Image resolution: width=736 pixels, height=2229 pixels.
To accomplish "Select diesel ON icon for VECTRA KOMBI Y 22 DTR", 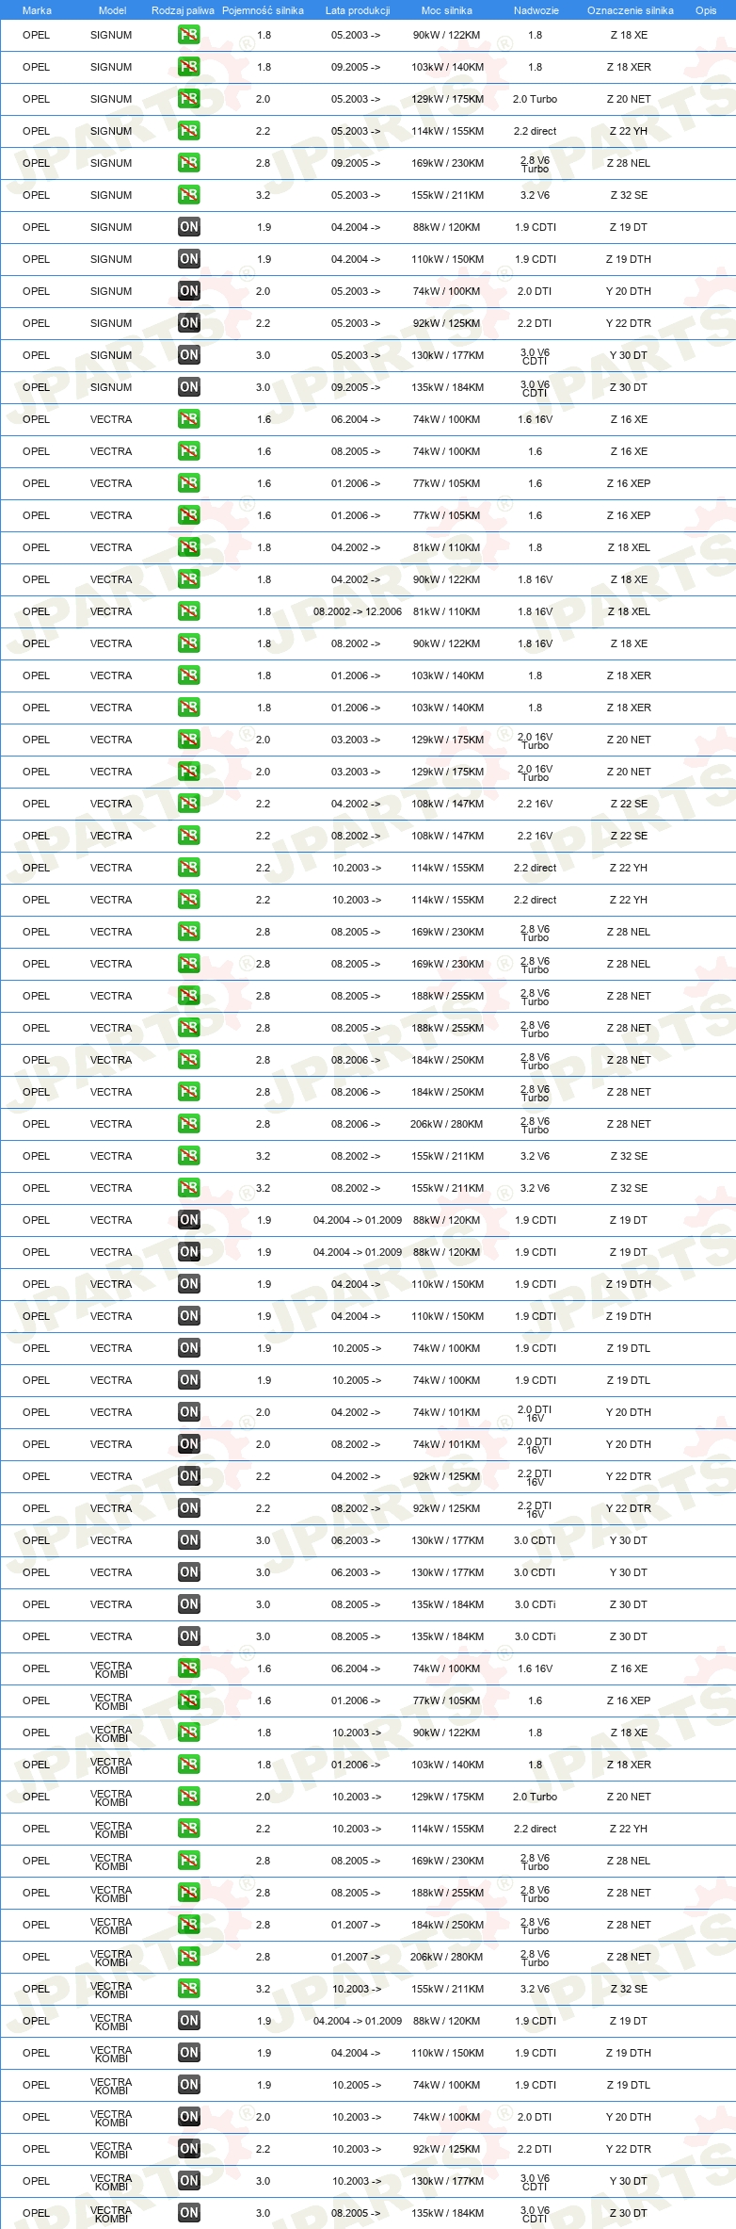I will (x=189, y=2149).
